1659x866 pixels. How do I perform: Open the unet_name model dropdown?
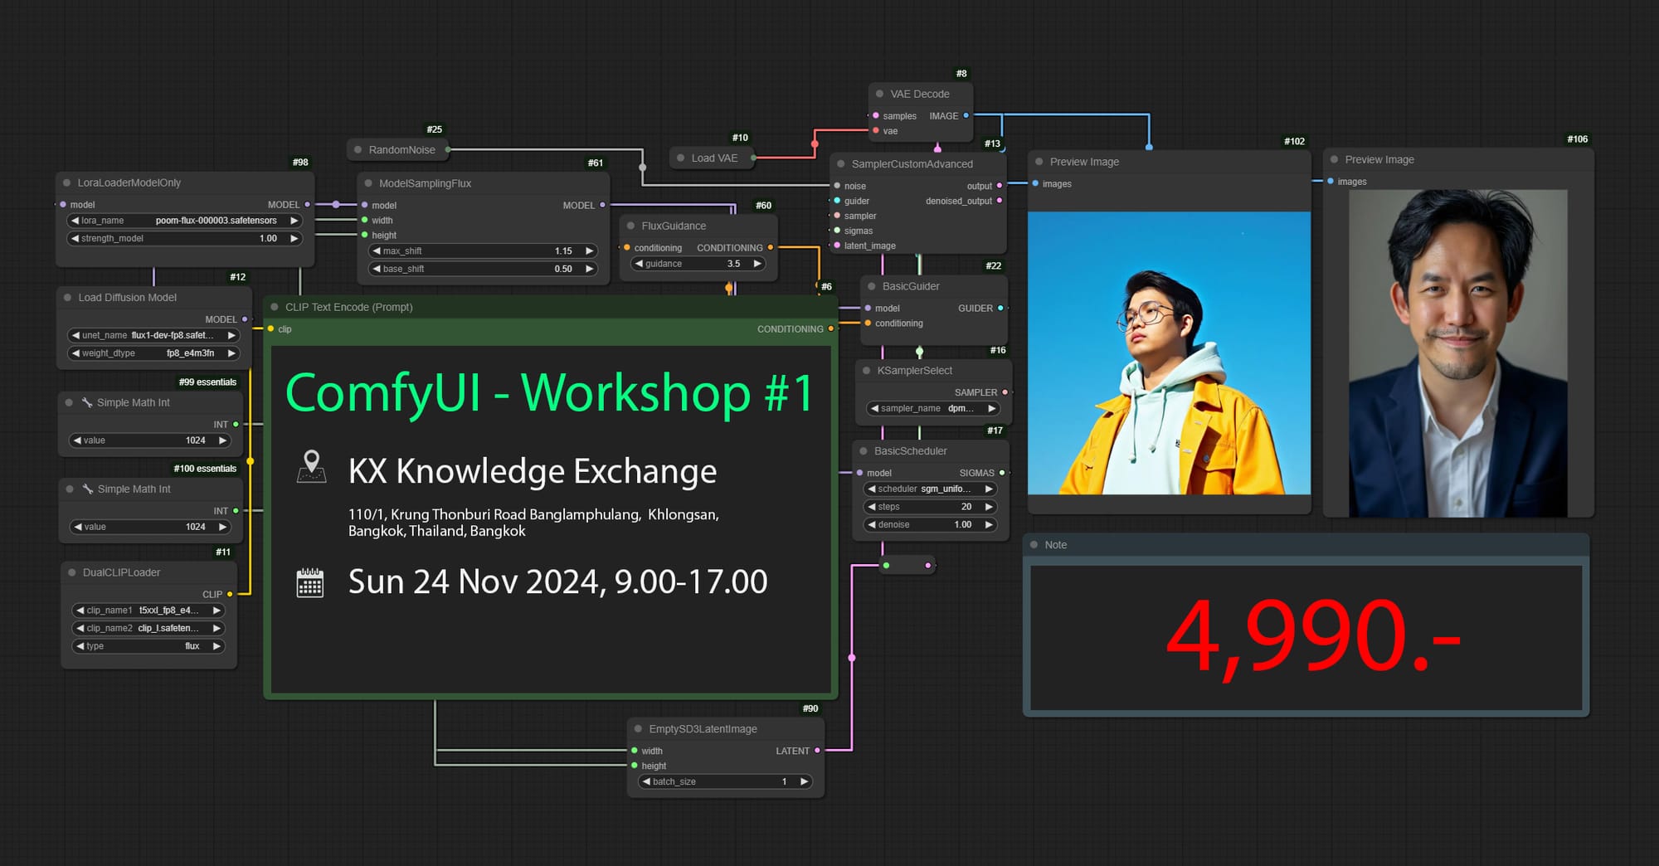click(153, 335)
